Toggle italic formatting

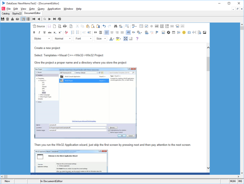point(39,32)
